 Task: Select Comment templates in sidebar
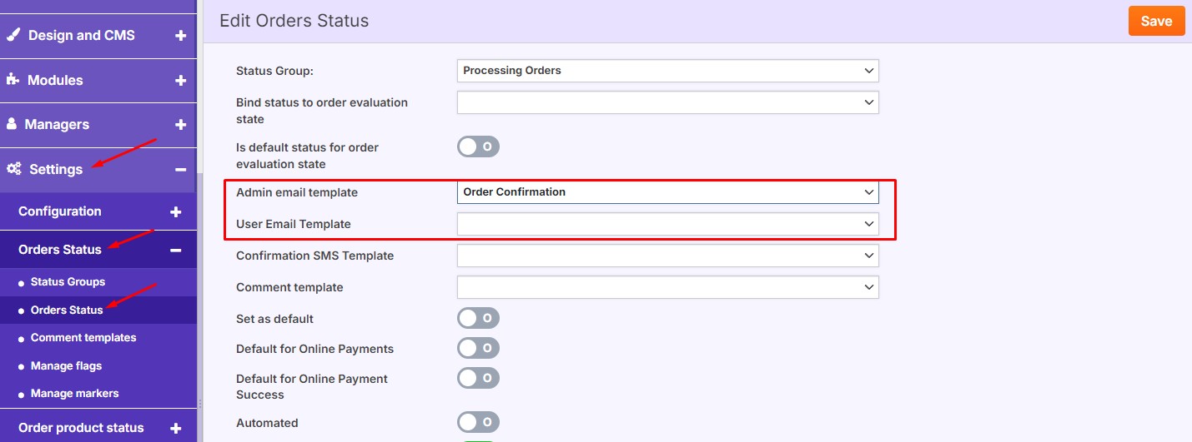pos(83,338)
